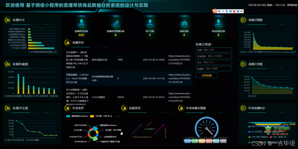Click the date 2025-03-06 21:30:00
The image size is (298, 149).
(x=154, y=59)
